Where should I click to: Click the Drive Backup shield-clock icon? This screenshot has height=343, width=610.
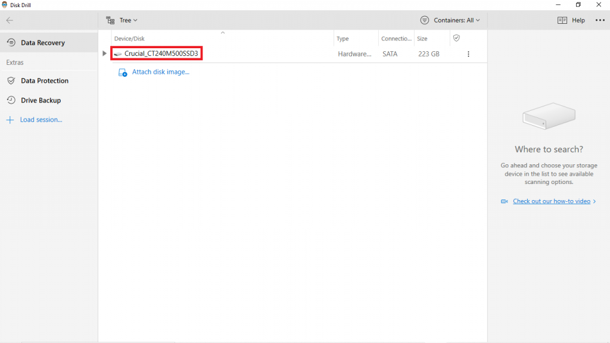(12, 100)
